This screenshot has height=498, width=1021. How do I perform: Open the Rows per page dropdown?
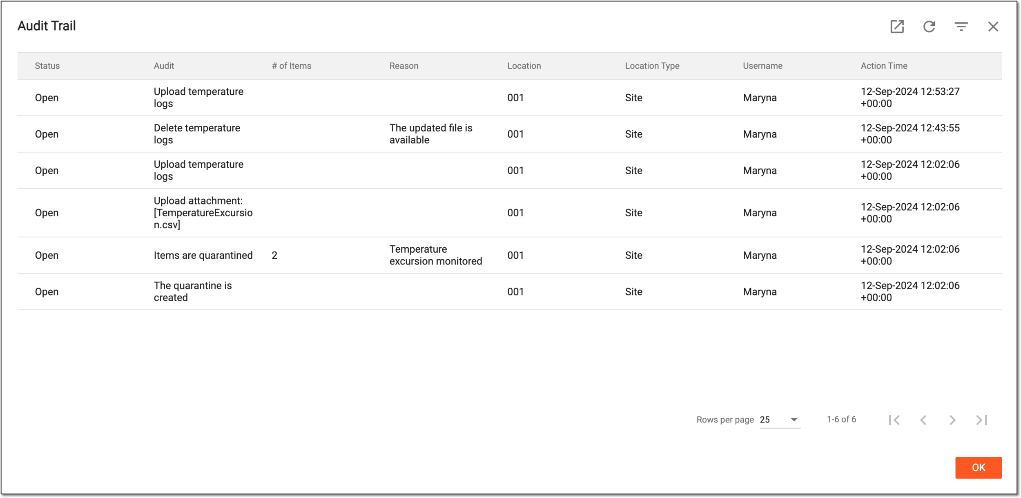780,420
